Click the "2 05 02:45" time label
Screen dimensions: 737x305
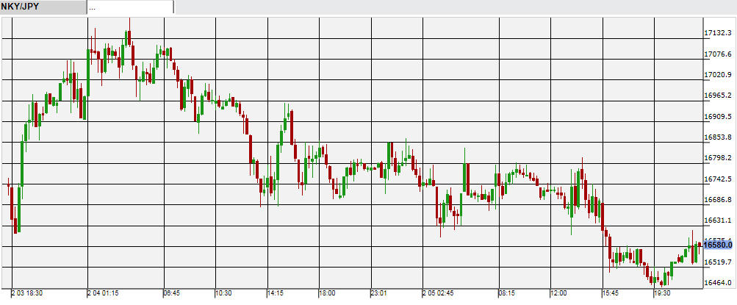coord(440,293)
